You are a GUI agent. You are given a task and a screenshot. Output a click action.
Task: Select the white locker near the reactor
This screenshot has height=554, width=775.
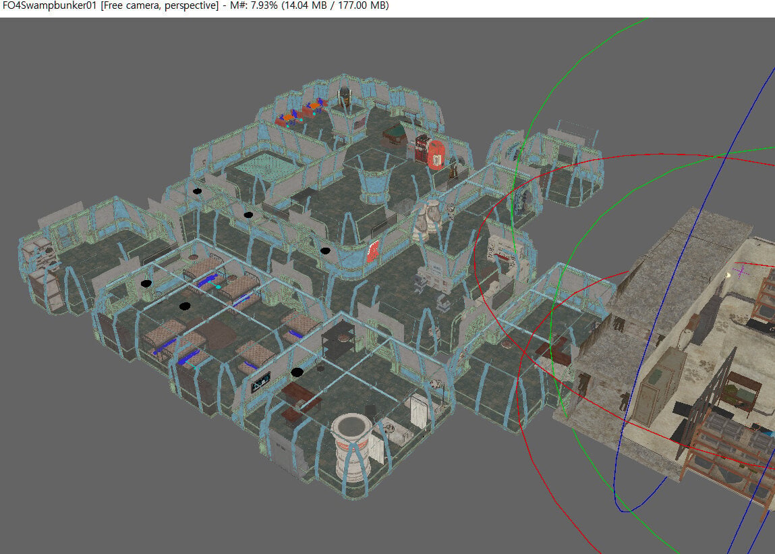420,410
